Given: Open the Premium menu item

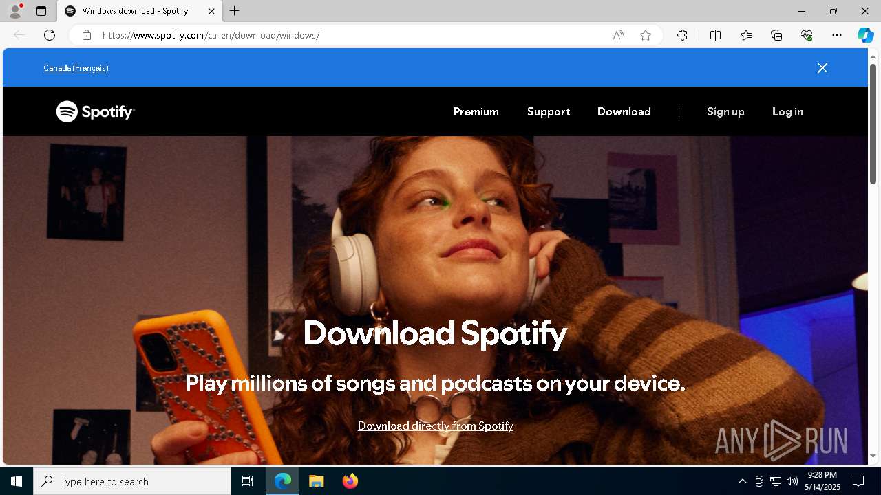Looking at the screenshot, I should [476, 111].
